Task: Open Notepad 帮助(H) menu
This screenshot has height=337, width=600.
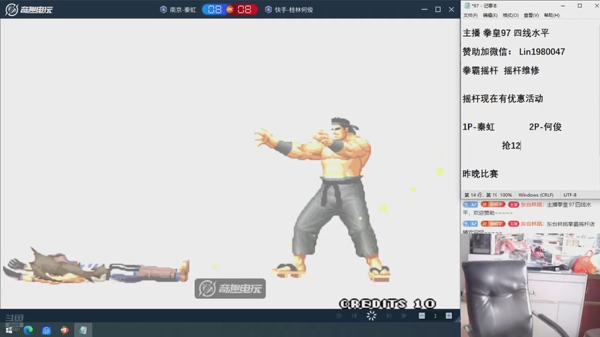Action: point(551,15)
